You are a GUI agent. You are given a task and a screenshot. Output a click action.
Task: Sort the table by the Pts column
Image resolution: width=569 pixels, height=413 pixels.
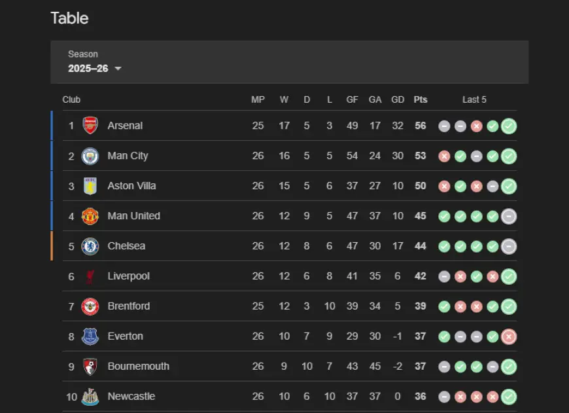click(x=421, y=99)
